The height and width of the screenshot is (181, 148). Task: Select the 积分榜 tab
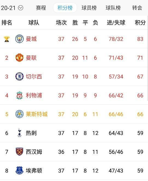[x=65, y=8]
